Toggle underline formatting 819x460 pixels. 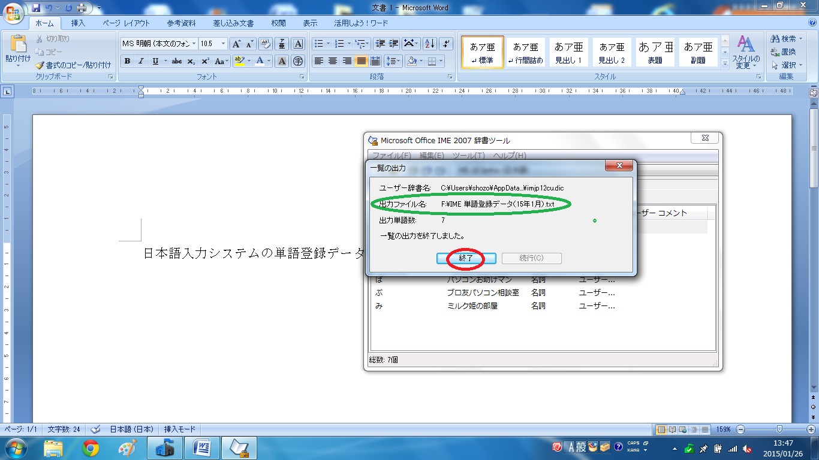click(155, 61)
